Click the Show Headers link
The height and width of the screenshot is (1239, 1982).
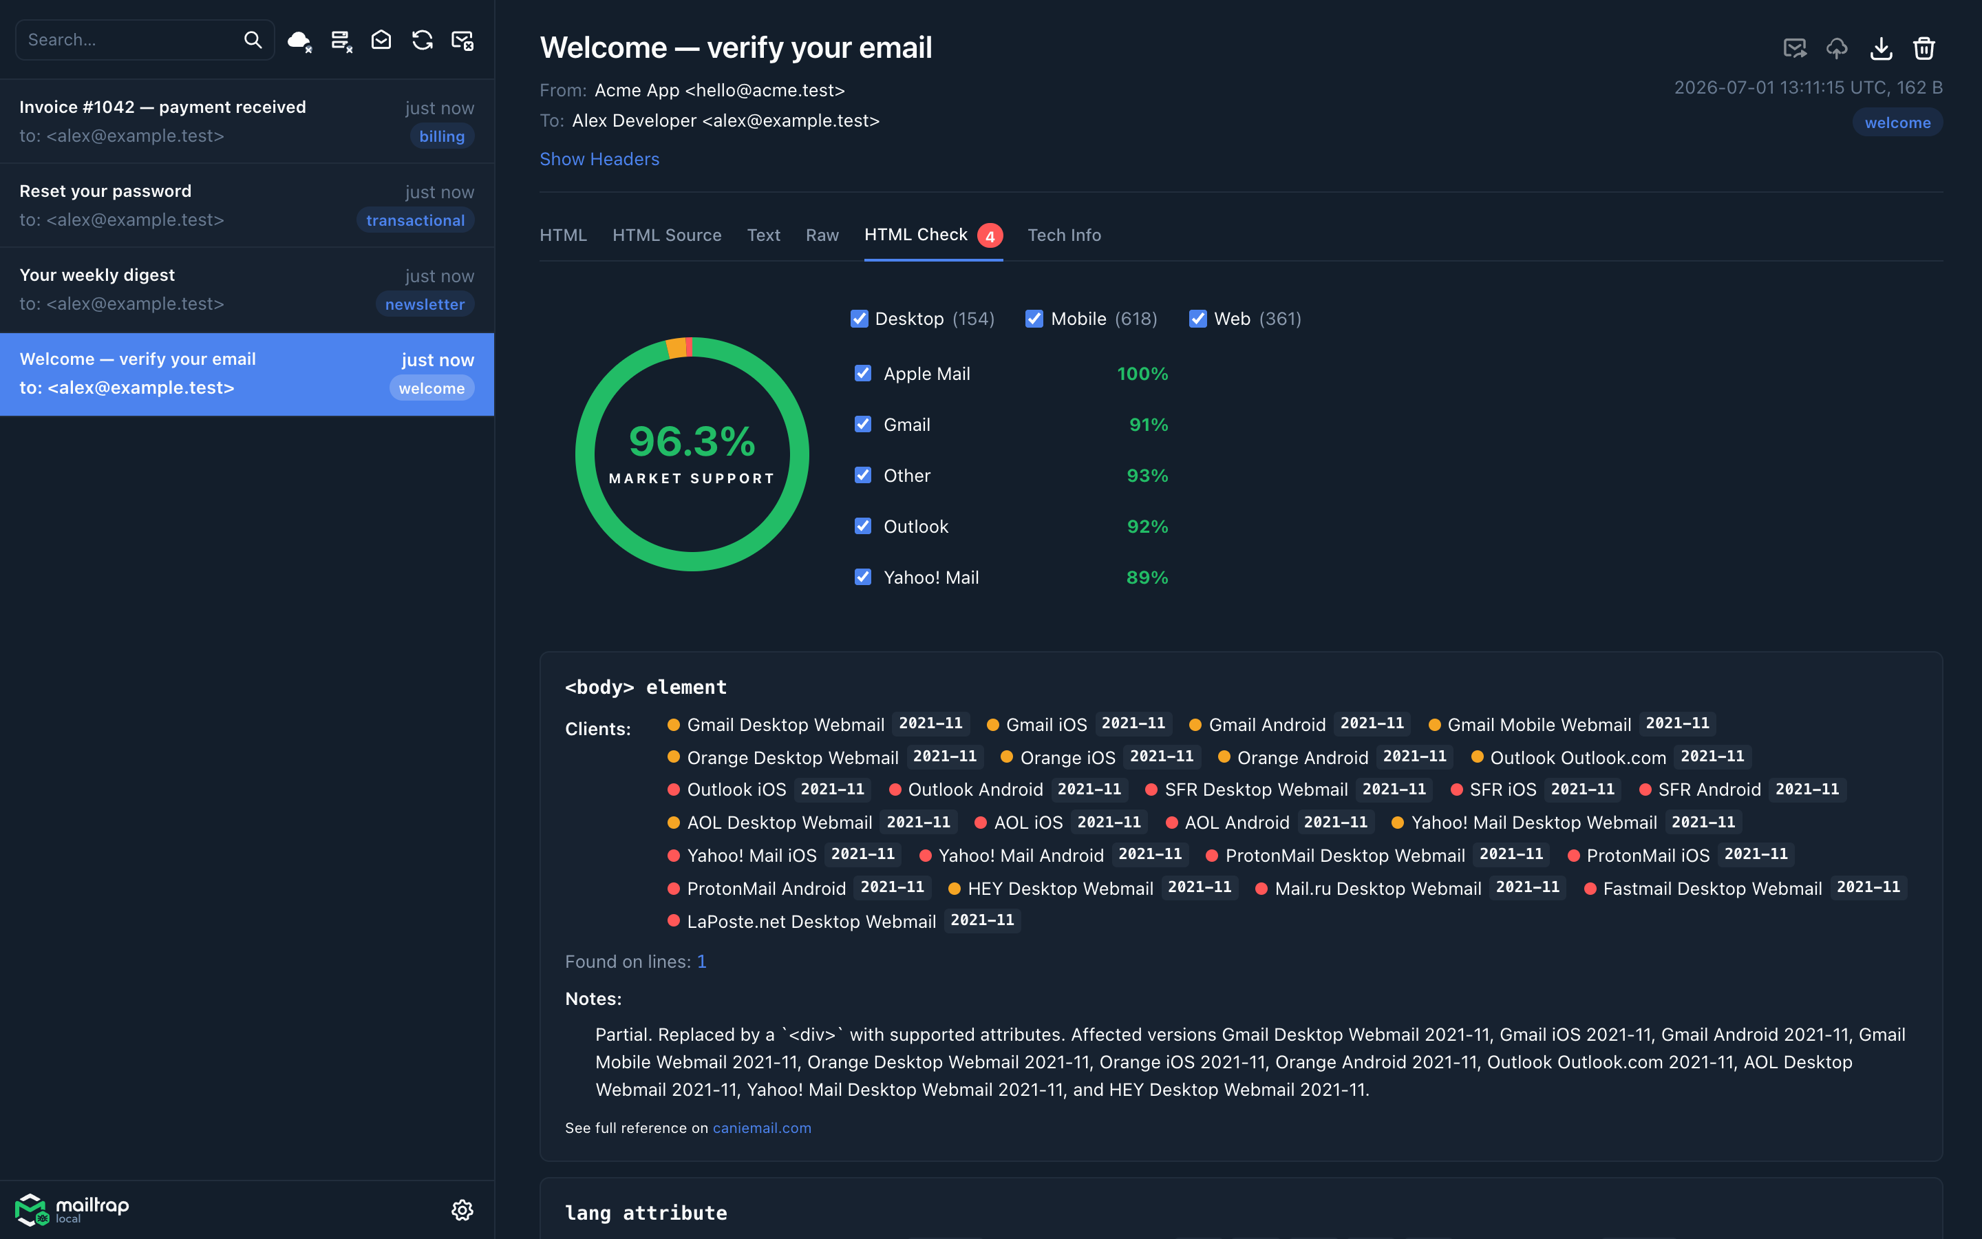(599, 159)
